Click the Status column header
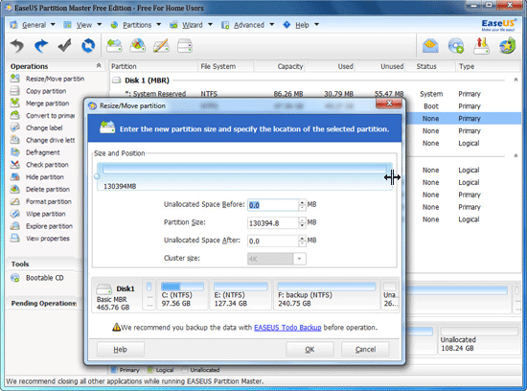The width and height of the screenshot is (527, 391). click(x=430, y=66)
